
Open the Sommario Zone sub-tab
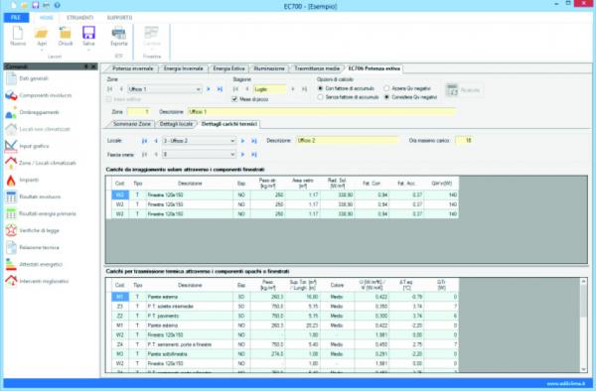[x=131, y=124]
